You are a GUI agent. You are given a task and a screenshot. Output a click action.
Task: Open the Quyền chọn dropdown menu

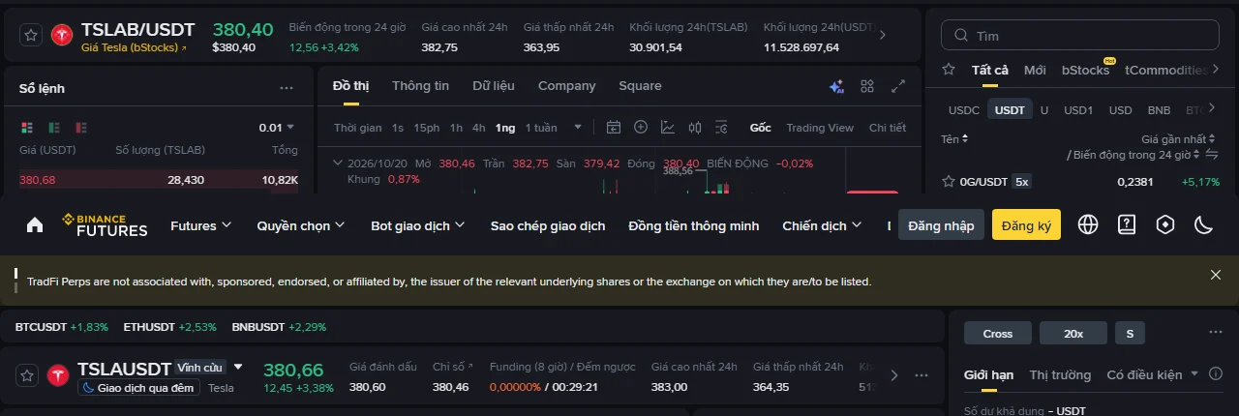pos(301,225)
